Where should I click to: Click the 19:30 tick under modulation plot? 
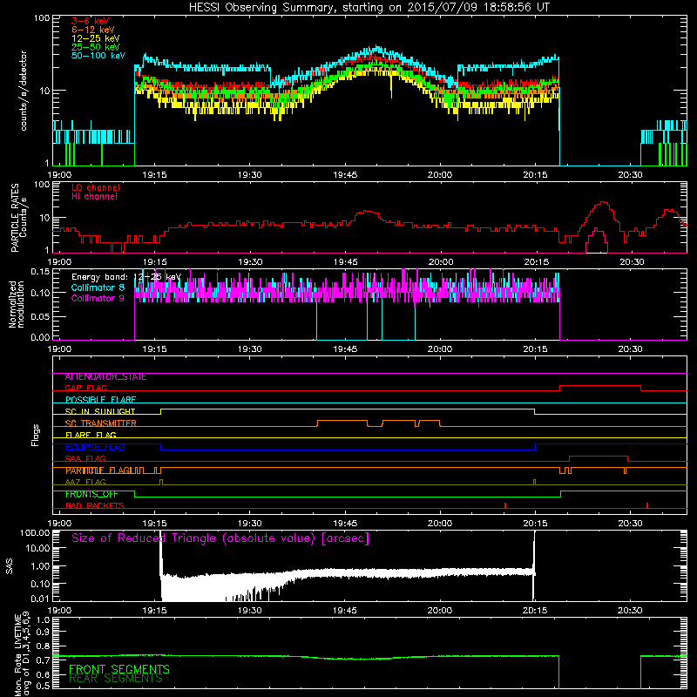250,349
